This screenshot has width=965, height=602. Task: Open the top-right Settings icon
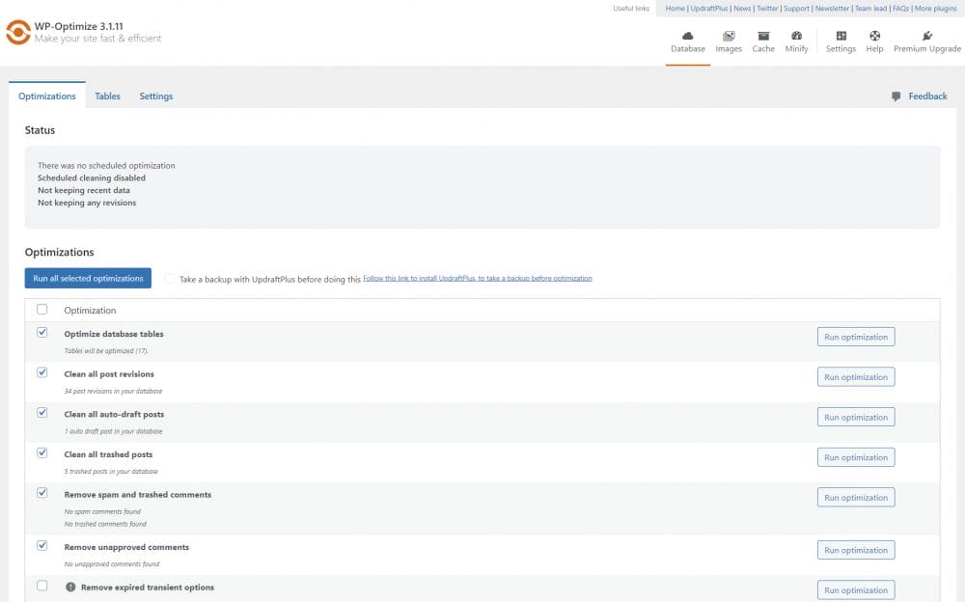coord(841,36)
